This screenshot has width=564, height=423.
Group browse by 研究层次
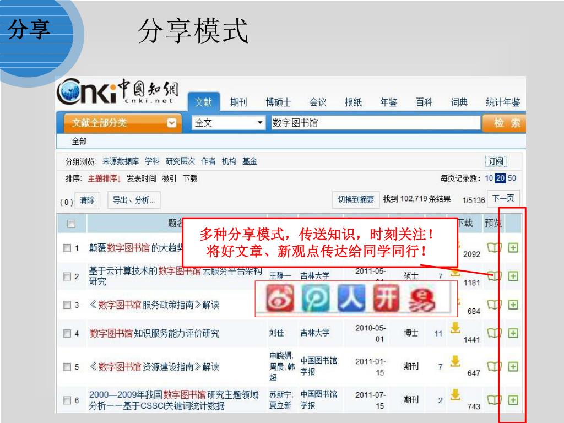tap(180, 161)
